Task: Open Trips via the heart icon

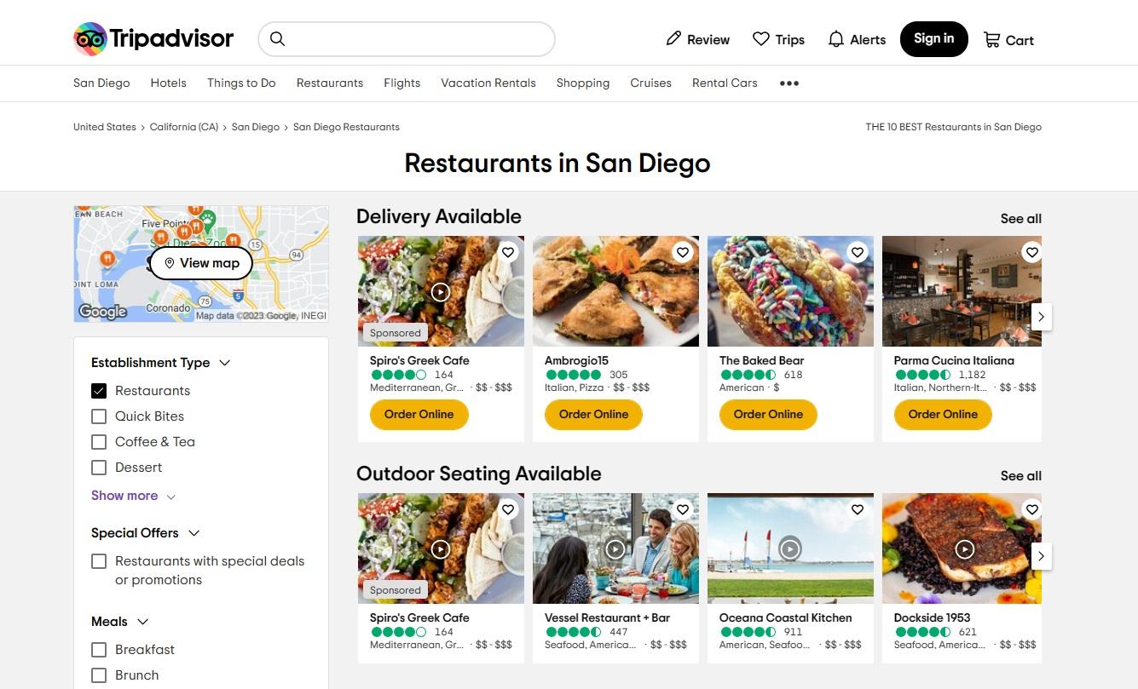Action: click(x=761, y=39)
